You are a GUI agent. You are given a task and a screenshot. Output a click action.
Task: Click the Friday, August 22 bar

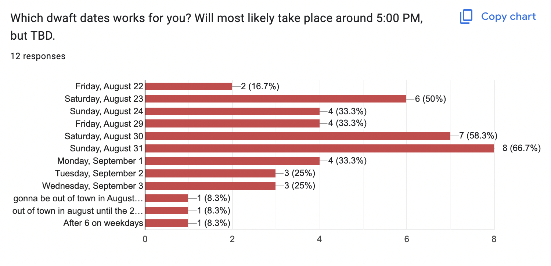(x=189, y=86)
